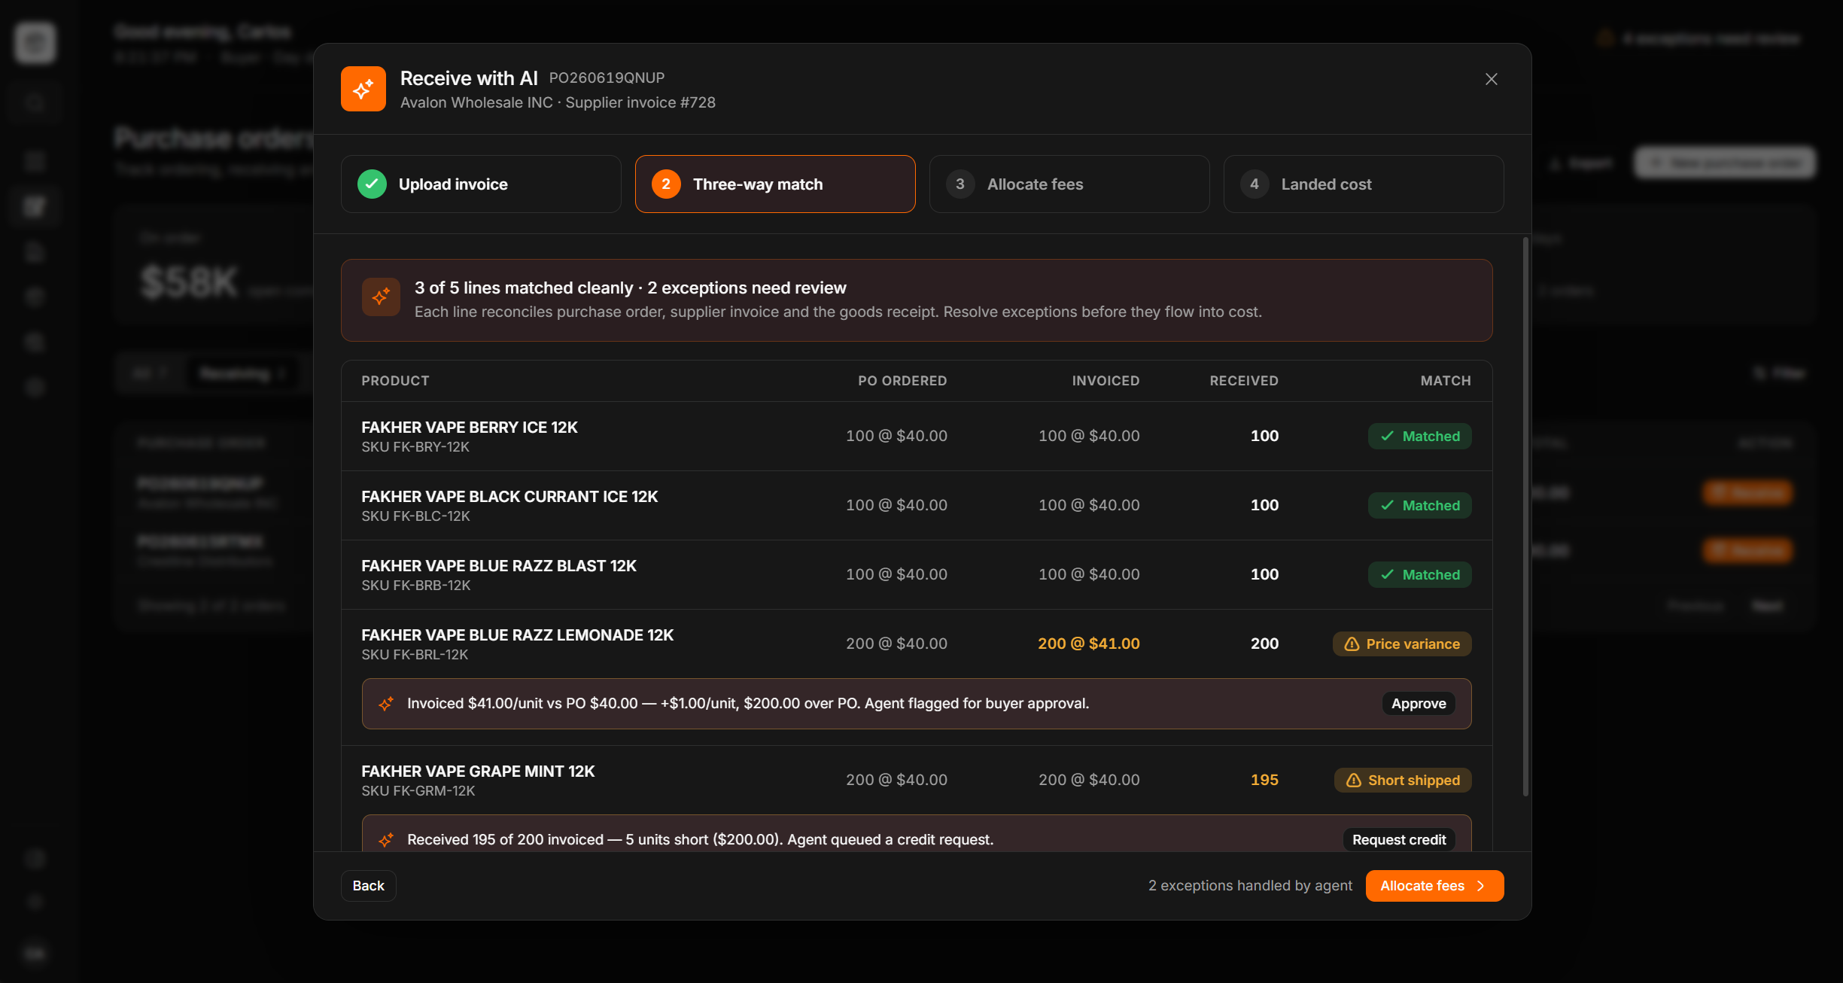This screenshot has height=983, width=1843.
Task: Click the orange Allocate fees button
Action: [1434, 886]
